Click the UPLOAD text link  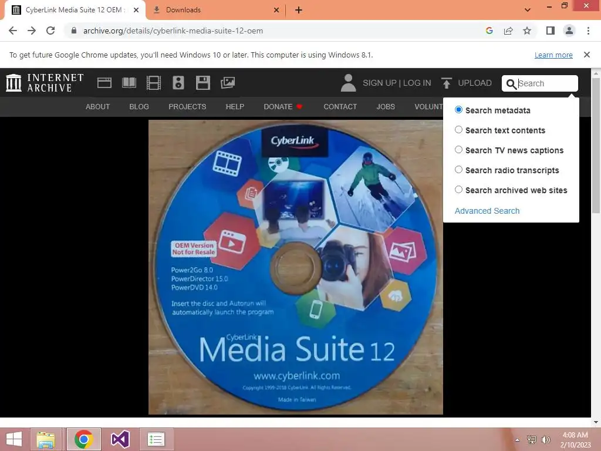474,83
